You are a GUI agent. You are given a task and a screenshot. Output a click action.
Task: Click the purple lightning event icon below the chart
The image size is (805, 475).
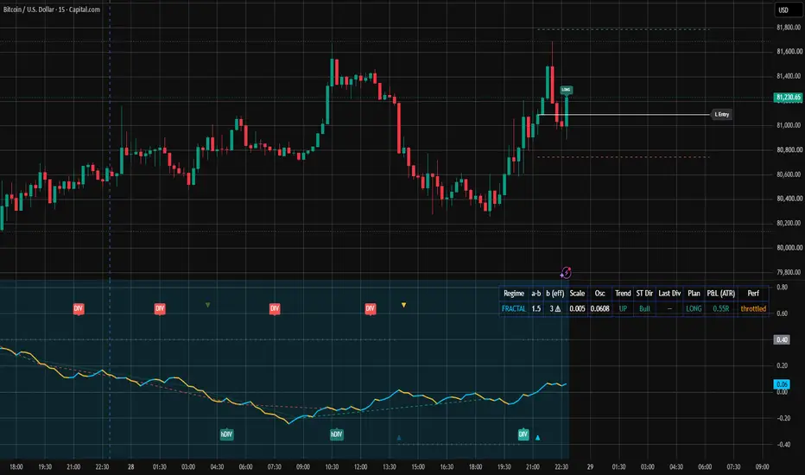pyautogui.click(x=566, y=273)
